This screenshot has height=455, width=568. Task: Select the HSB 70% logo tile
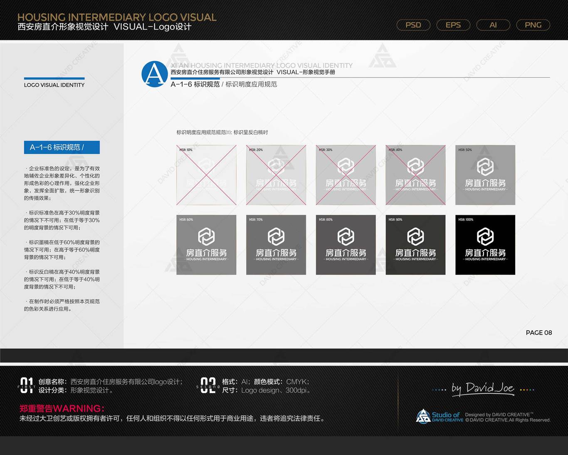pos(276,245)
